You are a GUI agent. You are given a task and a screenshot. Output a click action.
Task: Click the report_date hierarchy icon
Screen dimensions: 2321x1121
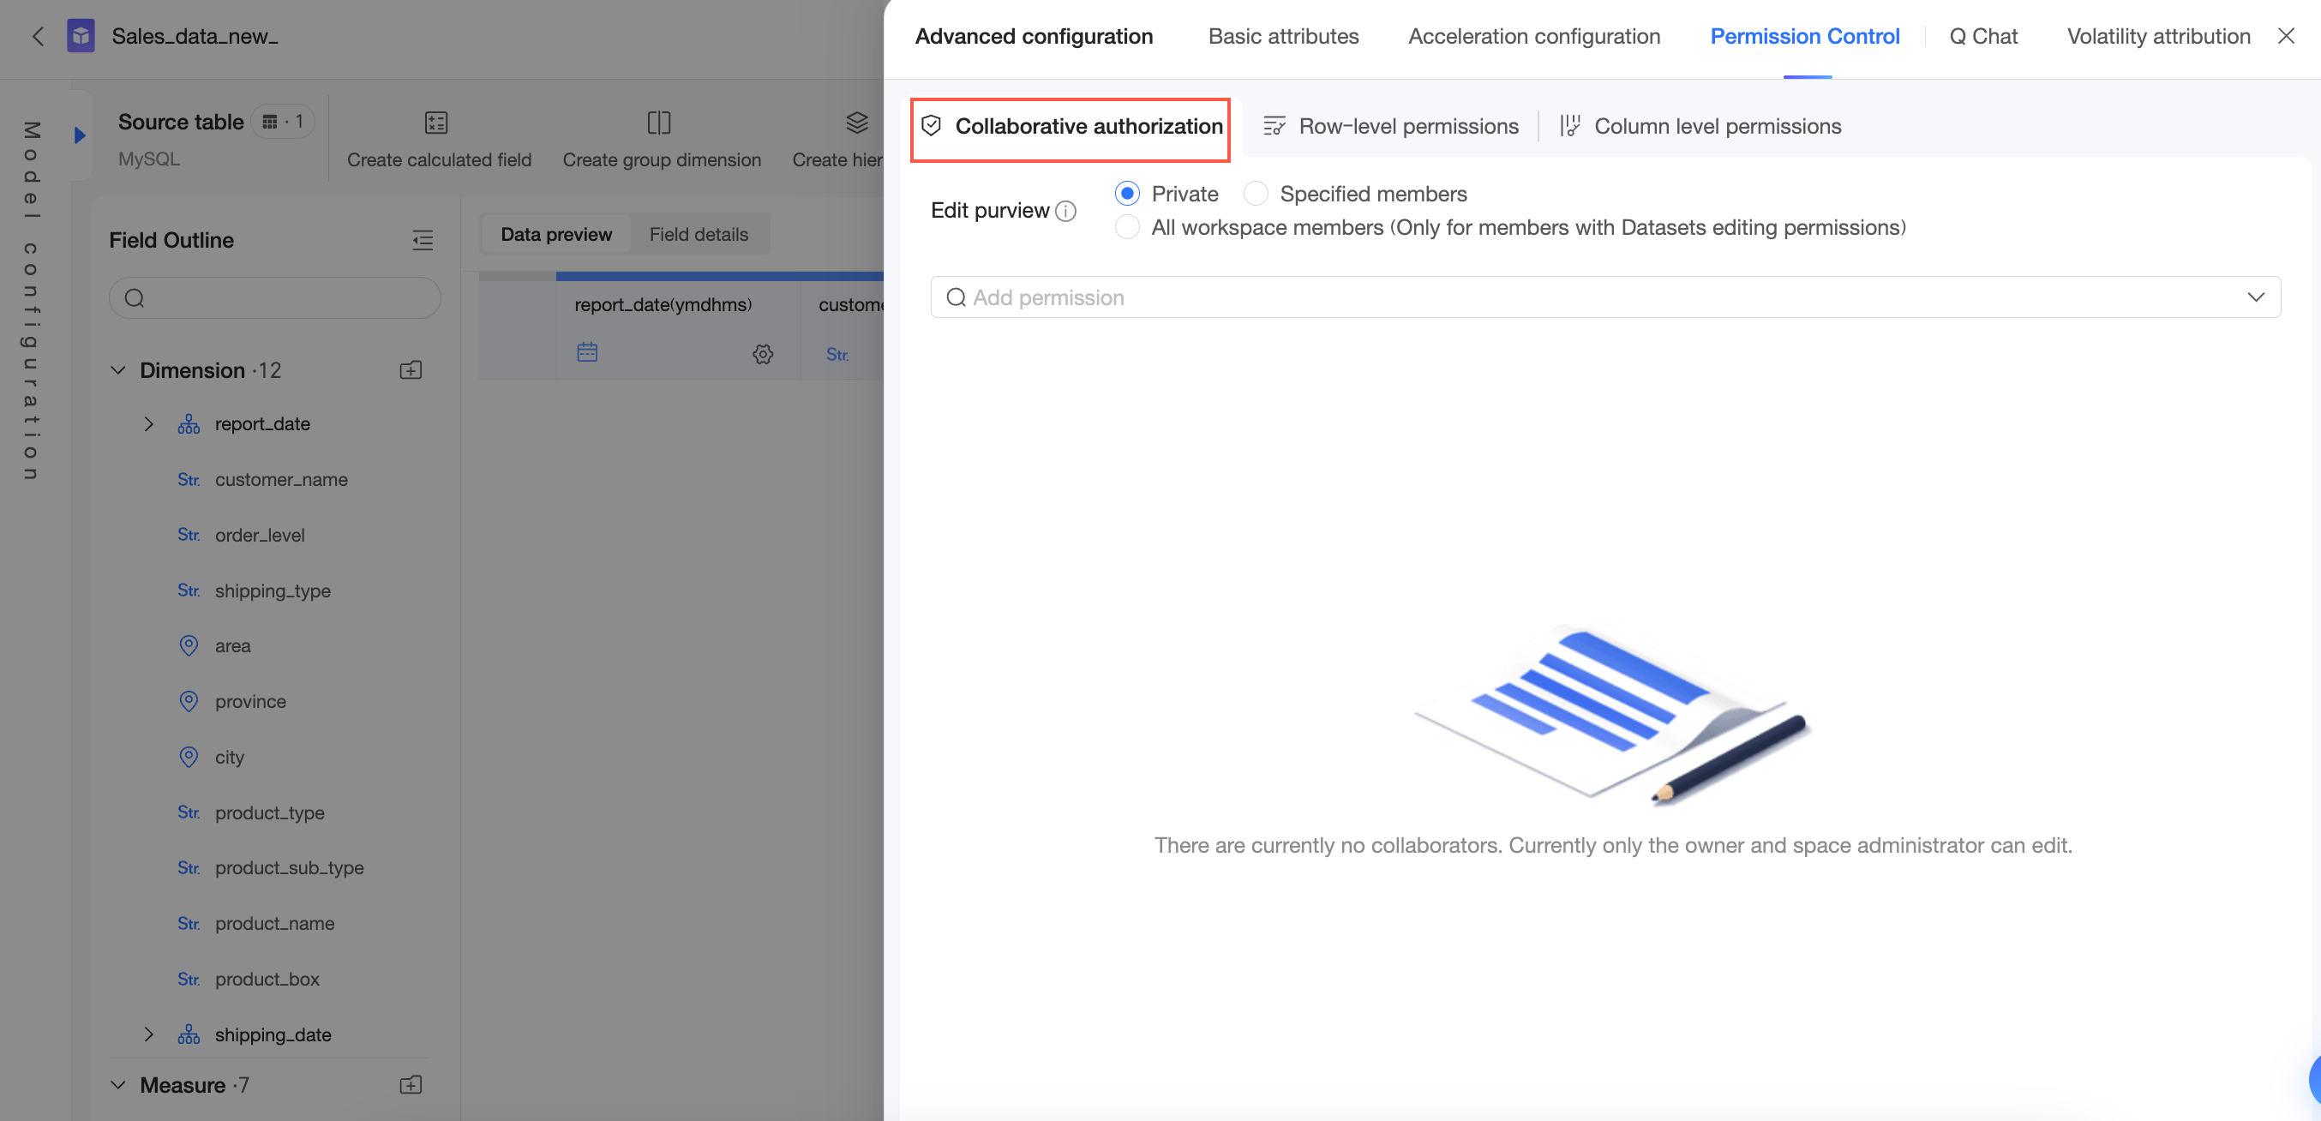pyautogui.click(x=189, y=423)
